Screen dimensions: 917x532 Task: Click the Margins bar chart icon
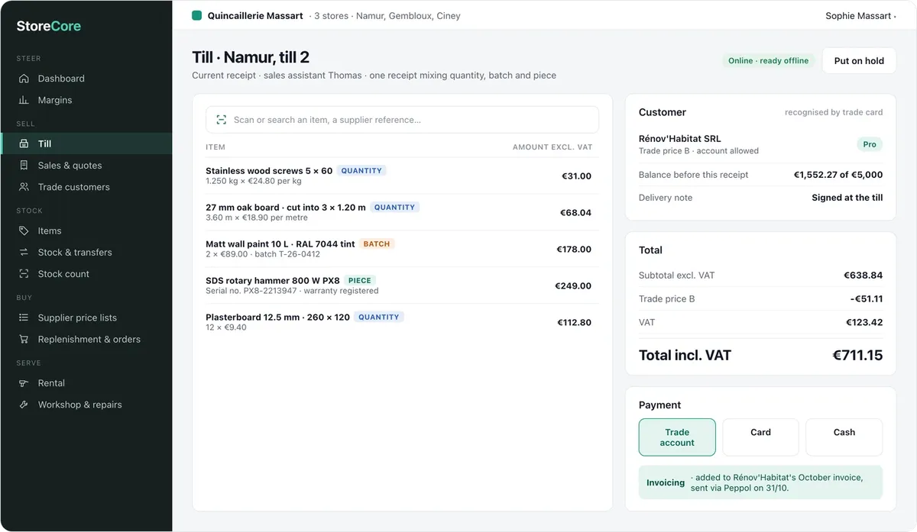point(24,100)
